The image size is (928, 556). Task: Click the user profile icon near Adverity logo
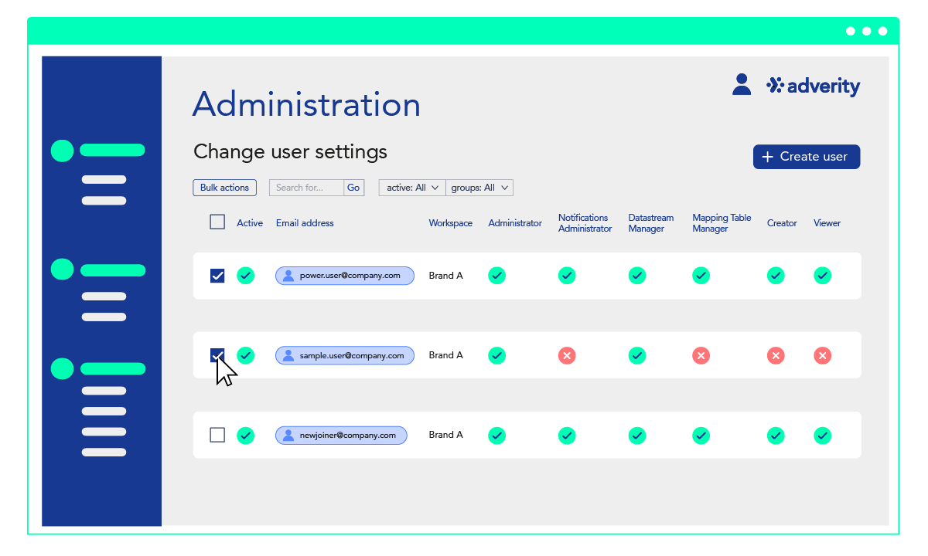(742, 85)
